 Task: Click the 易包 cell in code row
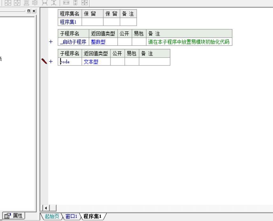point(132,62)
